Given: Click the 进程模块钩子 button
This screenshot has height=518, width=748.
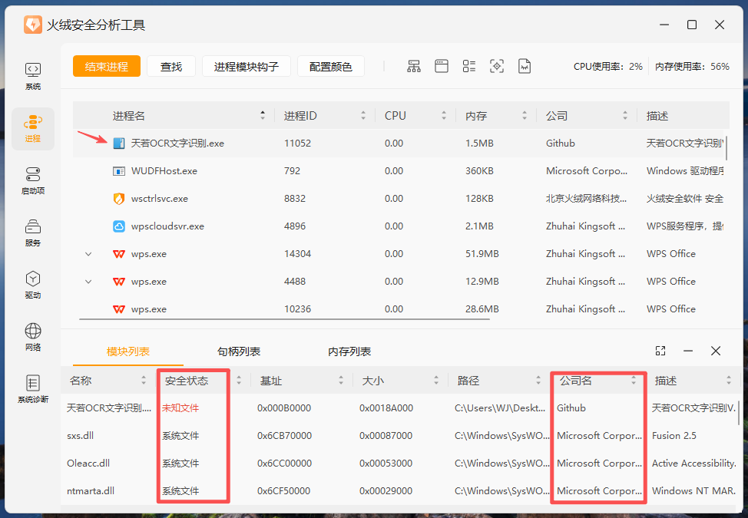Looking at the screenshot, I should tap(247, 66).
